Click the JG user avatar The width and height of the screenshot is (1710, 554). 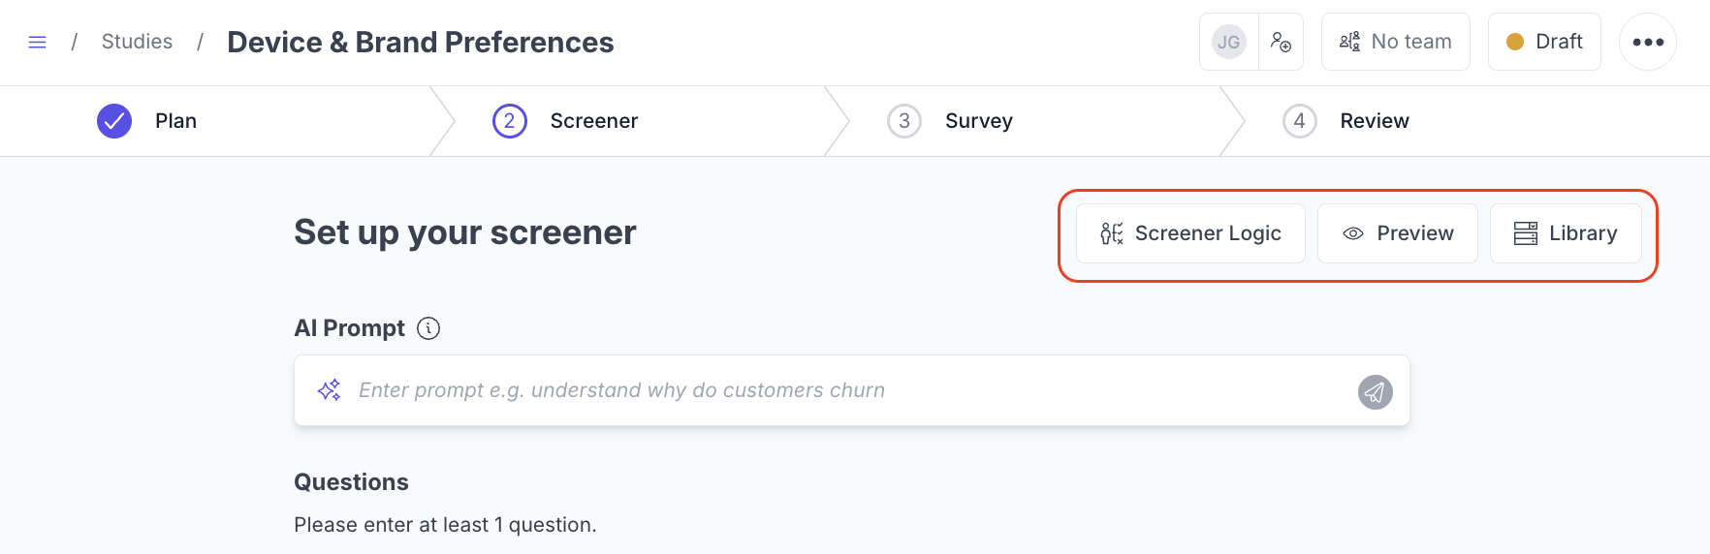coord(1228,42)
